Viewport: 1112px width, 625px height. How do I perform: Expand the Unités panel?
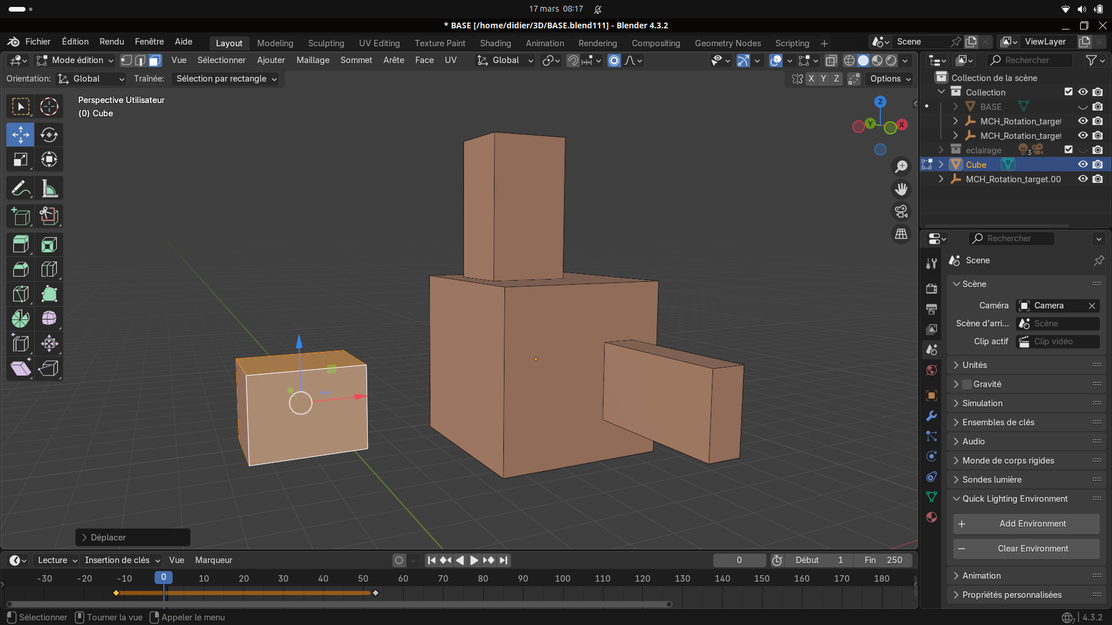coord(975,365)
